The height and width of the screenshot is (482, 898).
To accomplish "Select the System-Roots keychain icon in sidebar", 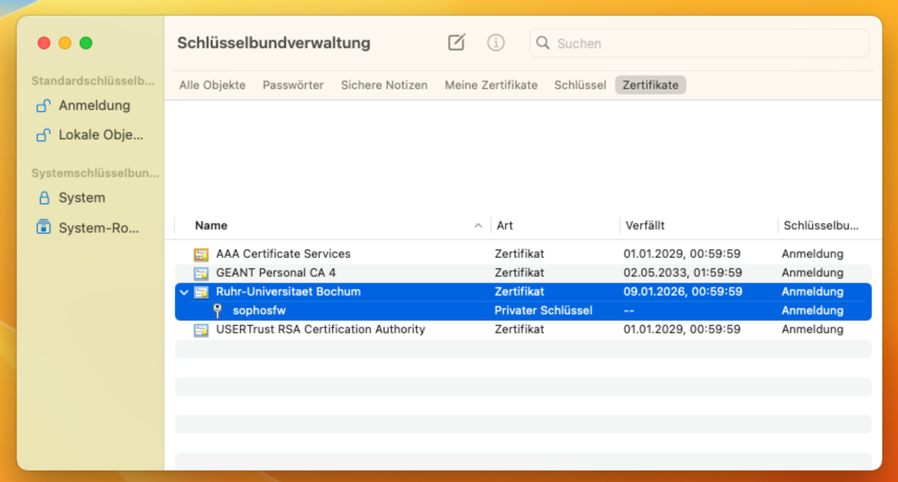I will click(x=43, y=227).
